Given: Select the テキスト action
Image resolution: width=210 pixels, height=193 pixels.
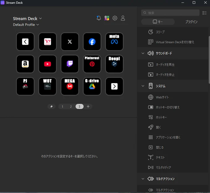Looking at the screenshot, I should pyautogui.click(x=173, y=157).
